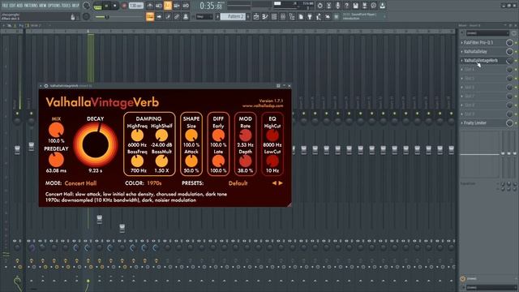
Task: Open the mixer view icon
Action: [x=283, y=16]
